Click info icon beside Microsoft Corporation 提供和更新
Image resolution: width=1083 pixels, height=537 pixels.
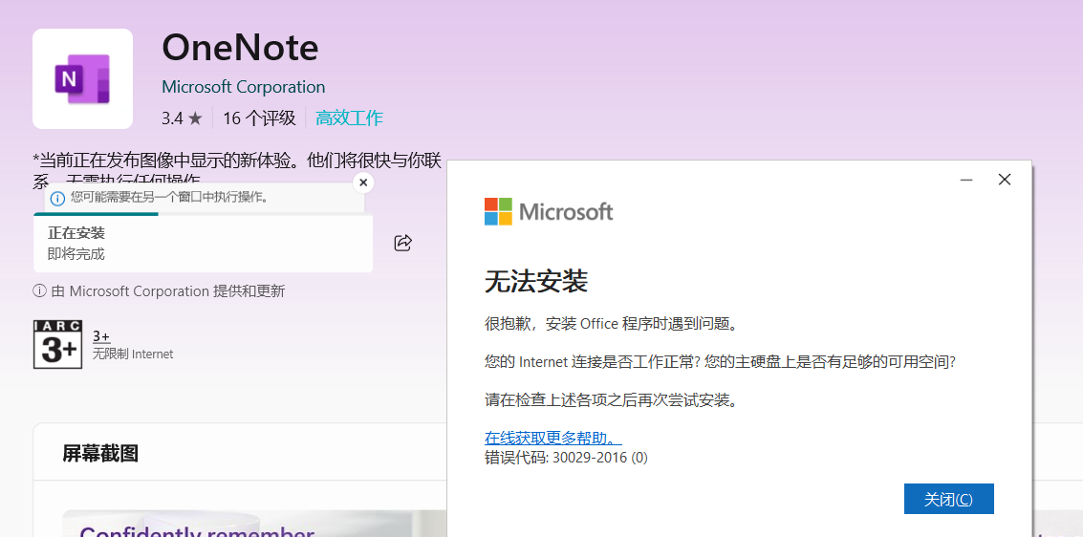(39, 291)
